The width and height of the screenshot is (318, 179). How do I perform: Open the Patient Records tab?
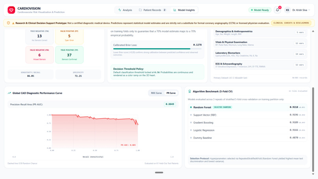152,10
